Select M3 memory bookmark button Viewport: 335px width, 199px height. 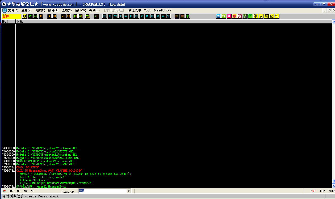(19, 191)
